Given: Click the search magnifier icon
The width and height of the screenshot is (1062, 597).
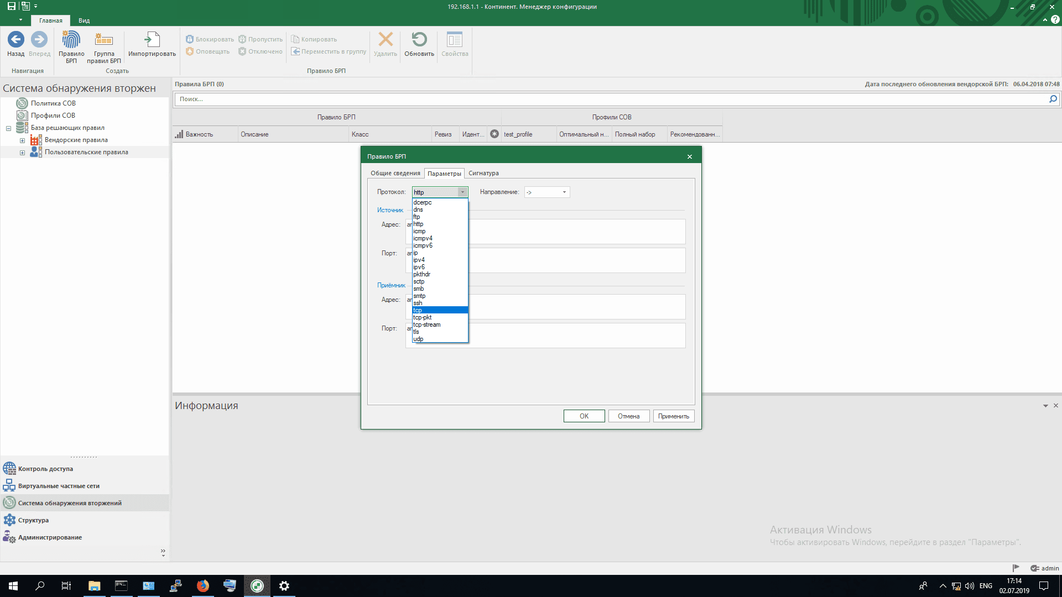Looking at the screenshot, I should pos(1053,99).
